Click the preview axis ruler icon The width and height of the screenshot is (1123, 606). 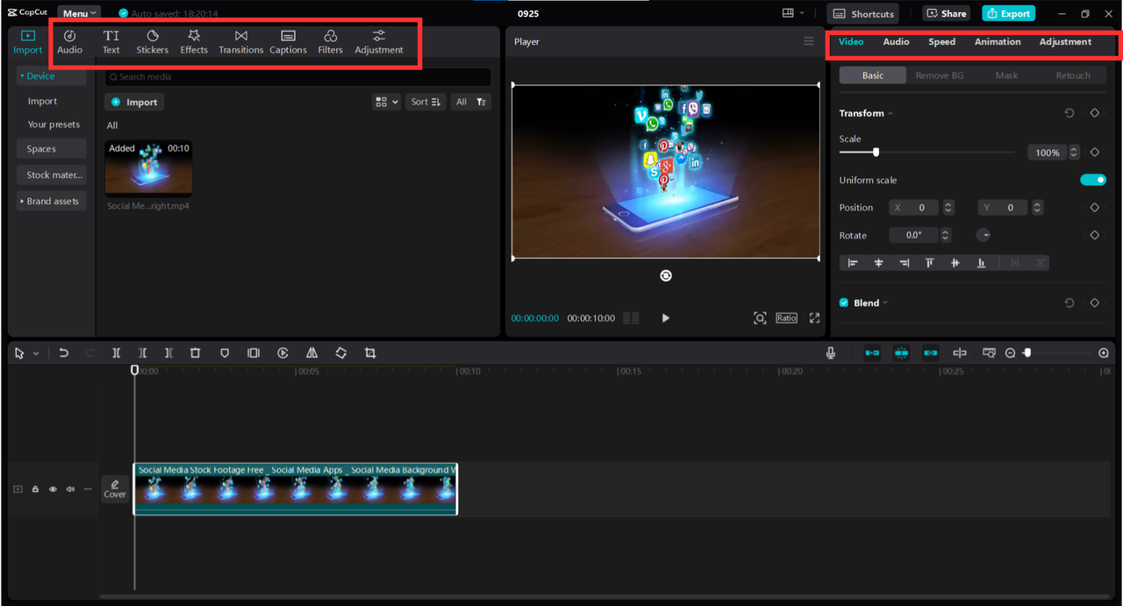(x=989, y=353)
